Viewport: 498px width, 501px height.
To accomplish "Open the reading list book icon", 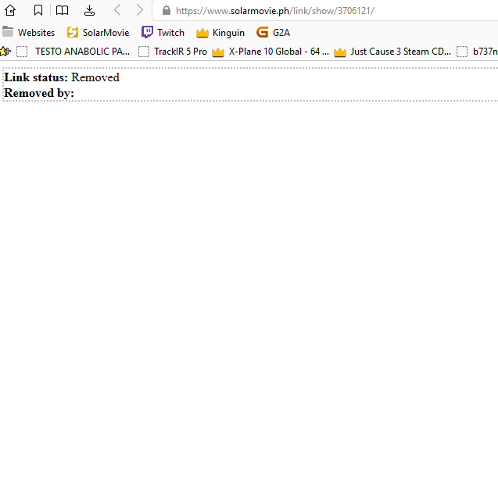I will coord(62,10).
